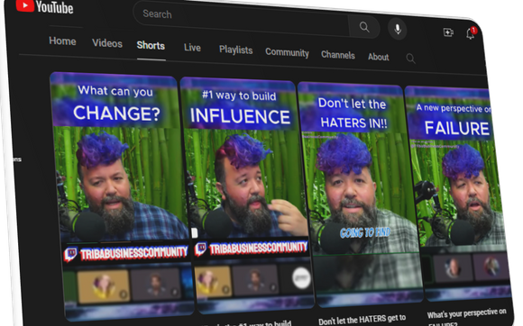The height and width of the screenshot is (326, 523).
Task: Select the Shorts tab
Action: [151, 46]
